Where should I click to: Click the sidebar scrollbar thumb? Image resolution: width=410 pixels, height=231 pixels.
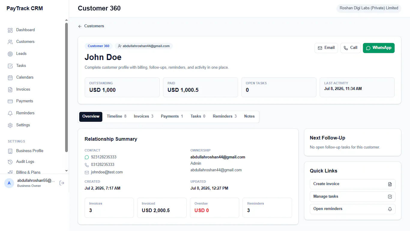66,88
